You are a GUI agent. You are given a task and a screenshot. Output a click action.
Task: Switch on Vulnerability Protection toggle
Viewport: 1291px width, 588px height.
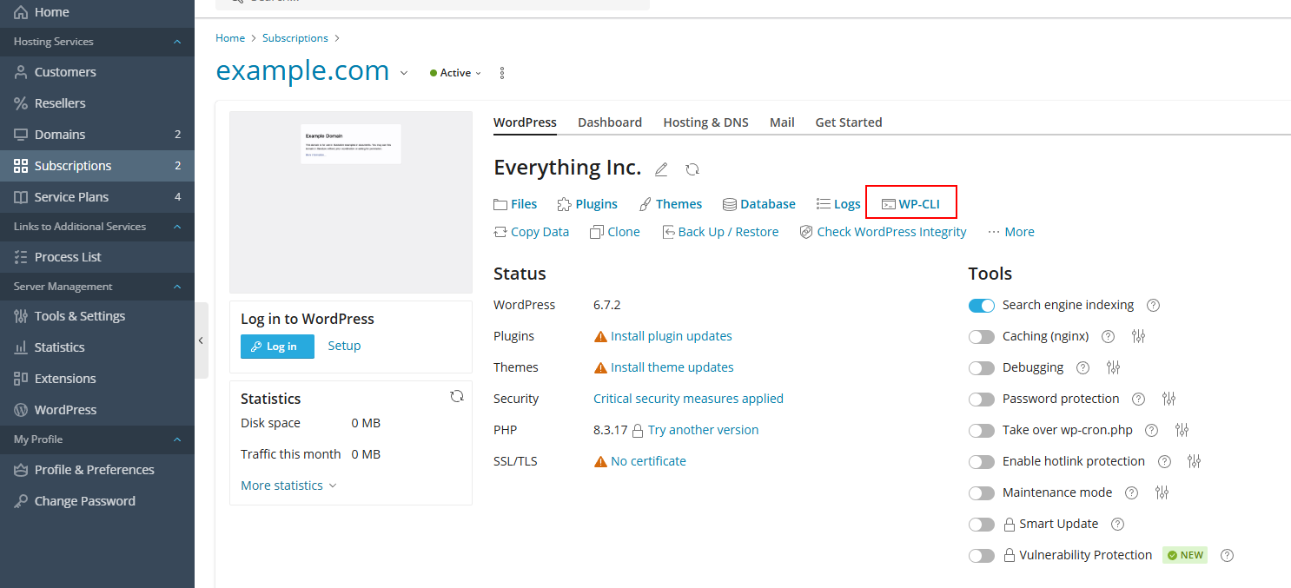point(982,556)
